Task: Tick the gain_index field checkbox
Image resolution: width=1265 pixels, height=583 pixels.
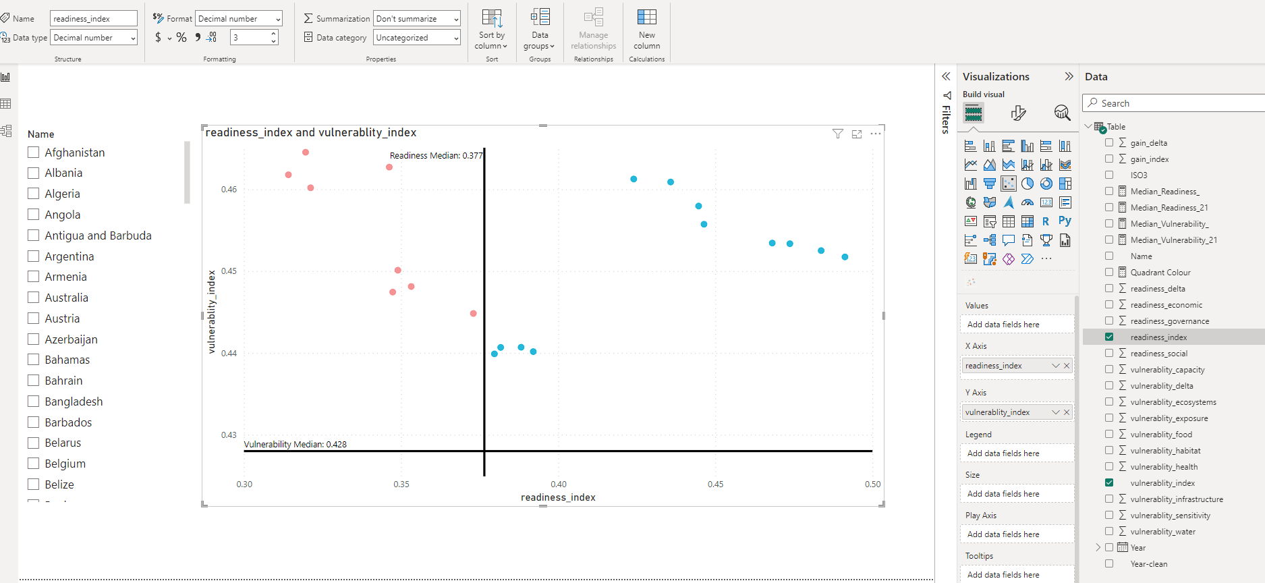Action: coord(1109,159)
